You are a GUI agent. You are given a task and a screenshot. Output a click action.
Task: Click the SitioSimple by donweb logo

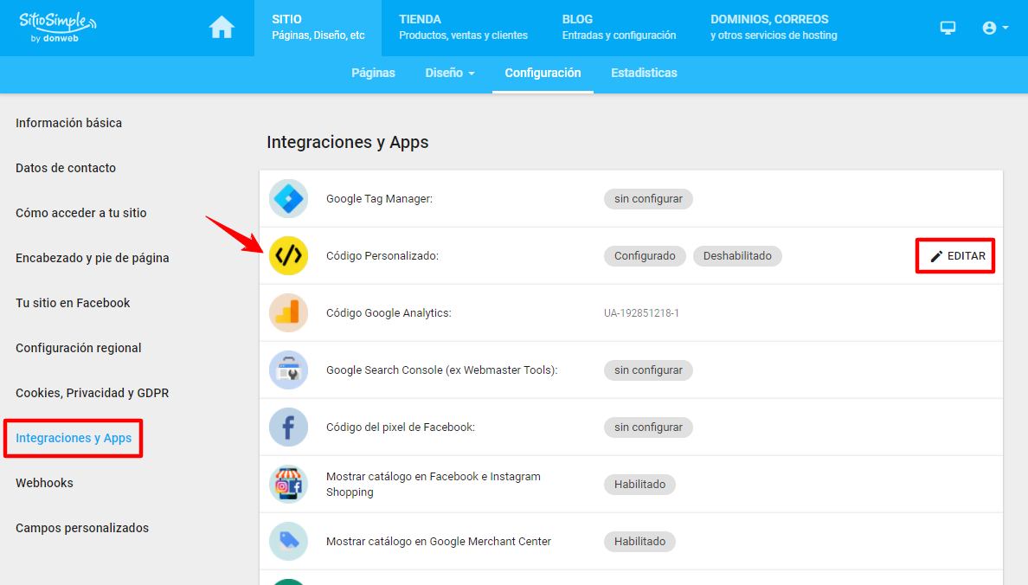tap(58, 28)
